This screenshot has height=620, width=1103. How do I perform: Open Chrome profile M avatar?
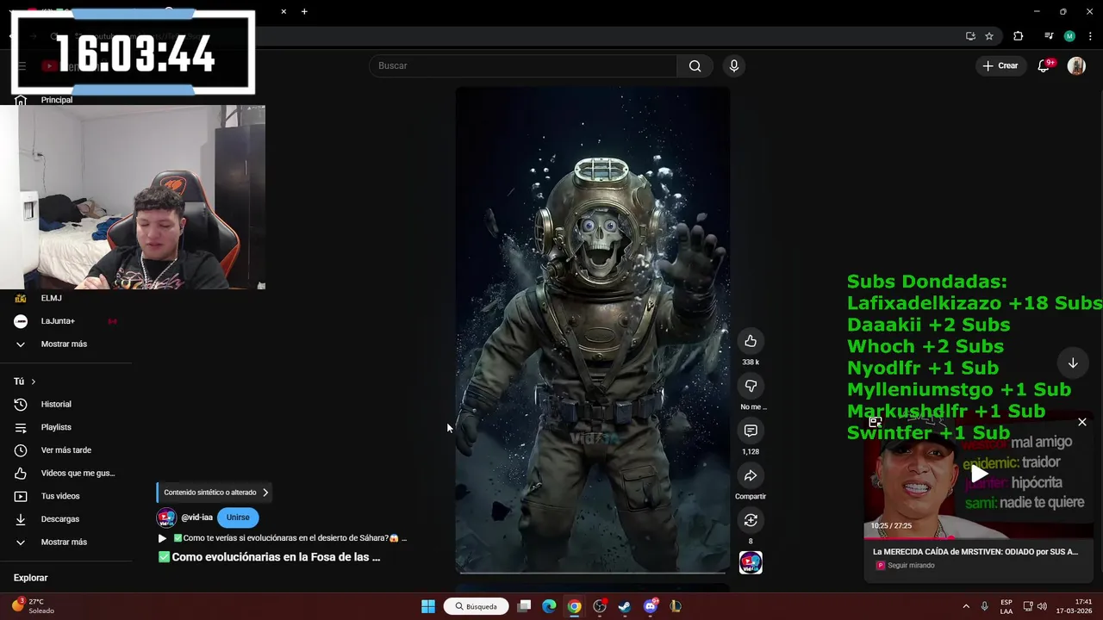tap(1069, 36)
